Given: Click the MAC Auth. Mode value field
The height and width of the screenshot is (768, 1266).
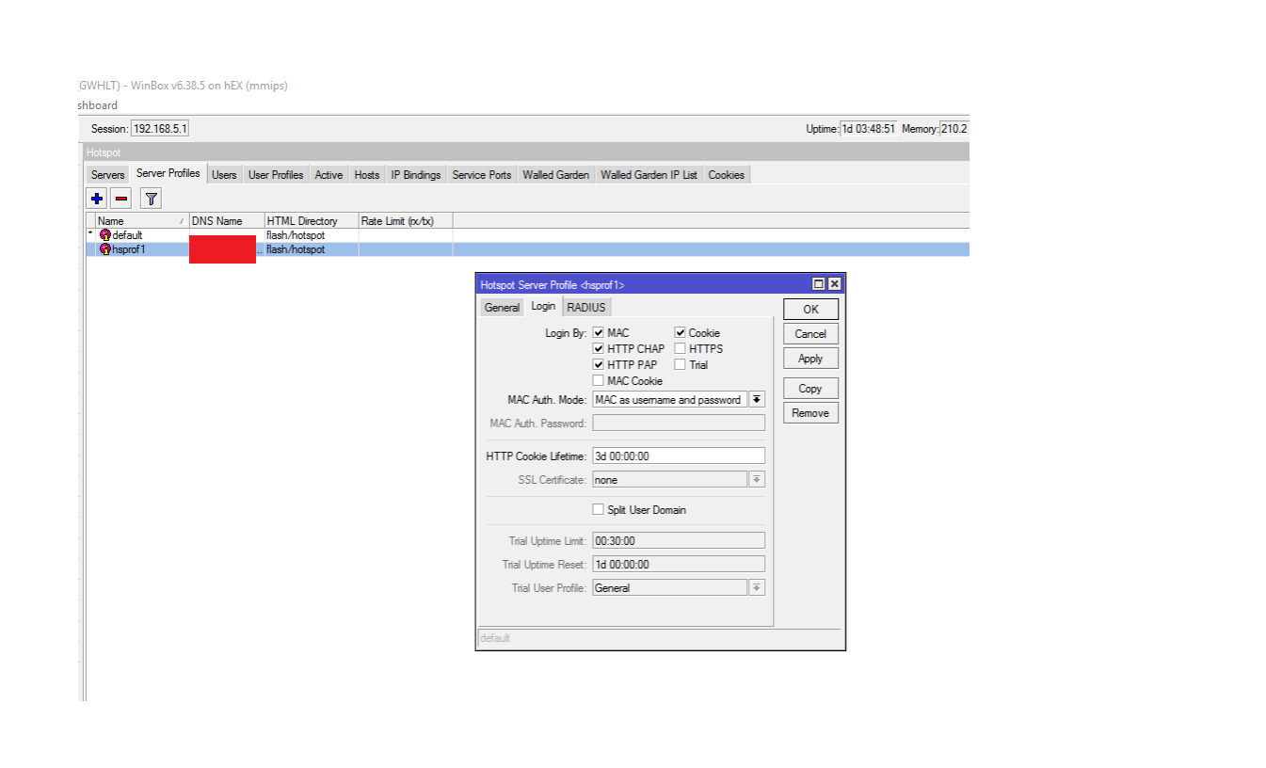Looking at the screenshot, I should coord(669,400).
